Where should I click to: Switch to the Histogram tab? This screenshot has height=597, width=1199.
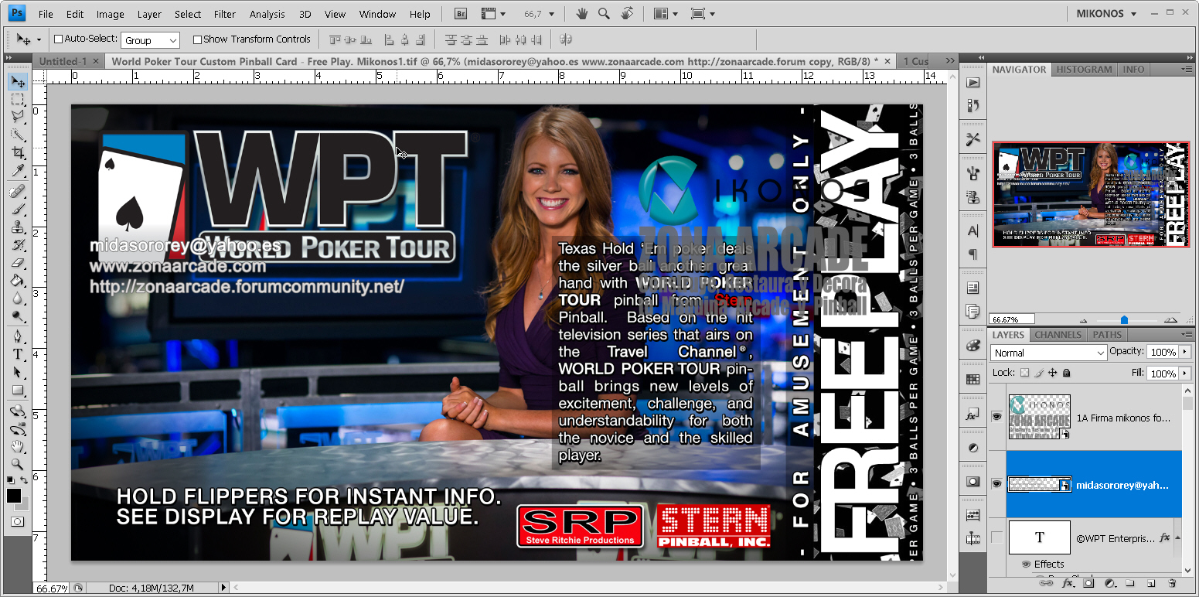[x=1084, y=70]
